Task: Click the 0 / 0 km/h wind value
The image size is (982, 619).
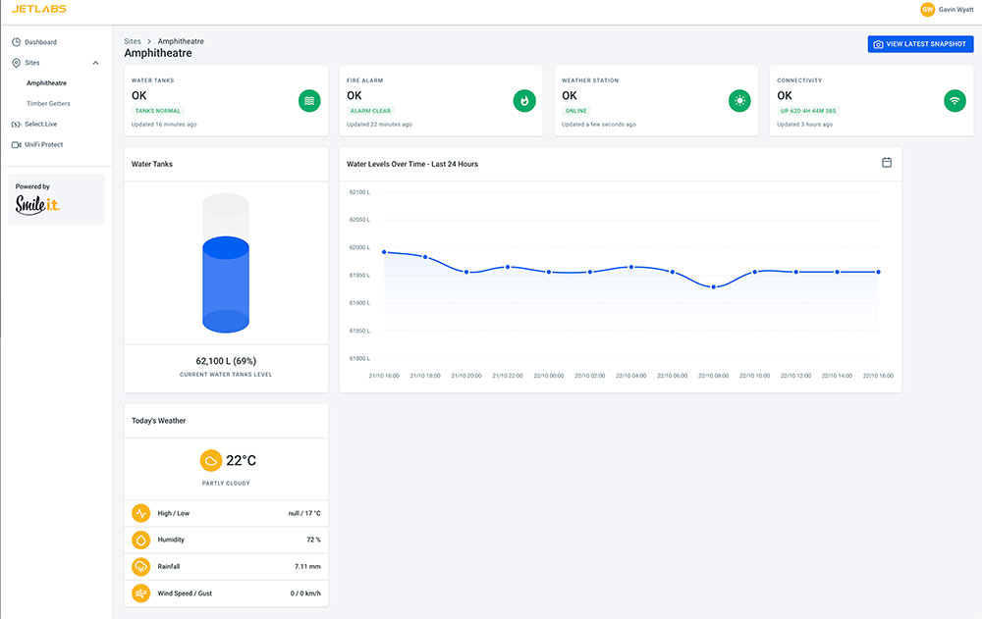Action: (305, 593)
